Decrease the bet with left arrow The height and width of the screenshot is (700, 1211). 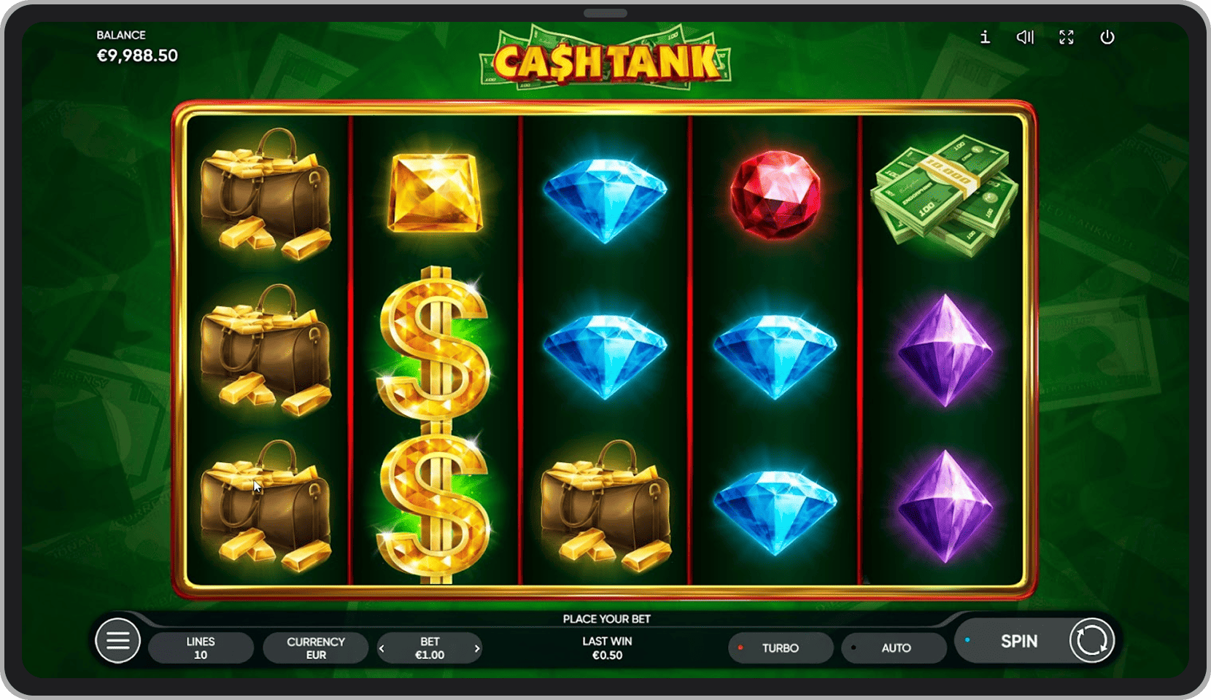click(x=382, y=648)
